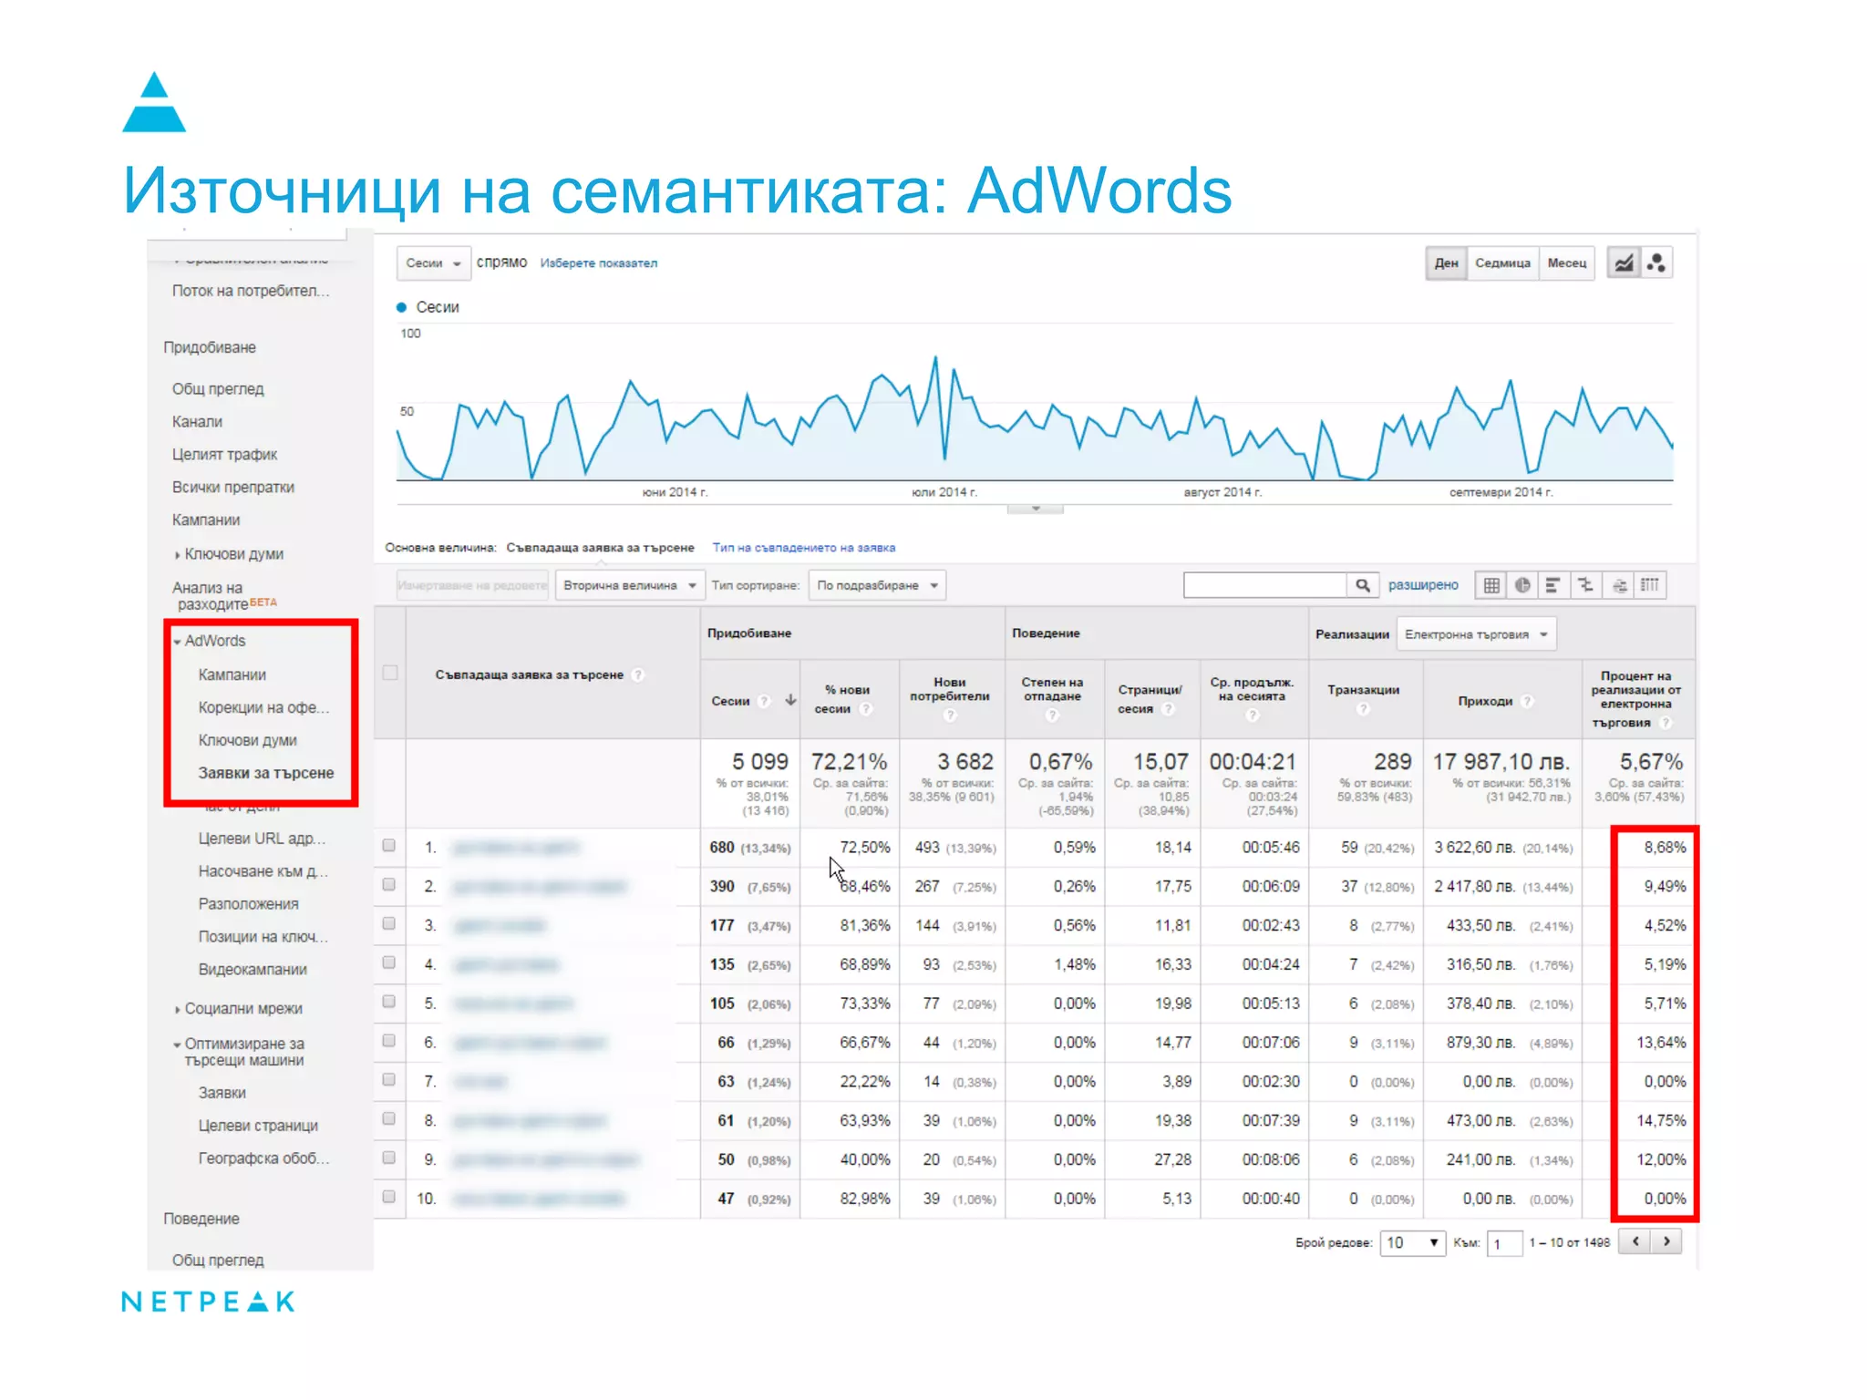
Task: Check the checkbox for row 9
Action: 389,1158
